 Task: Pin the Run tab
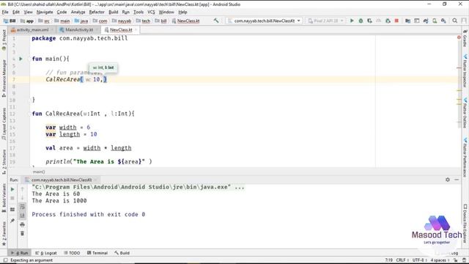[x=12, y=221]
